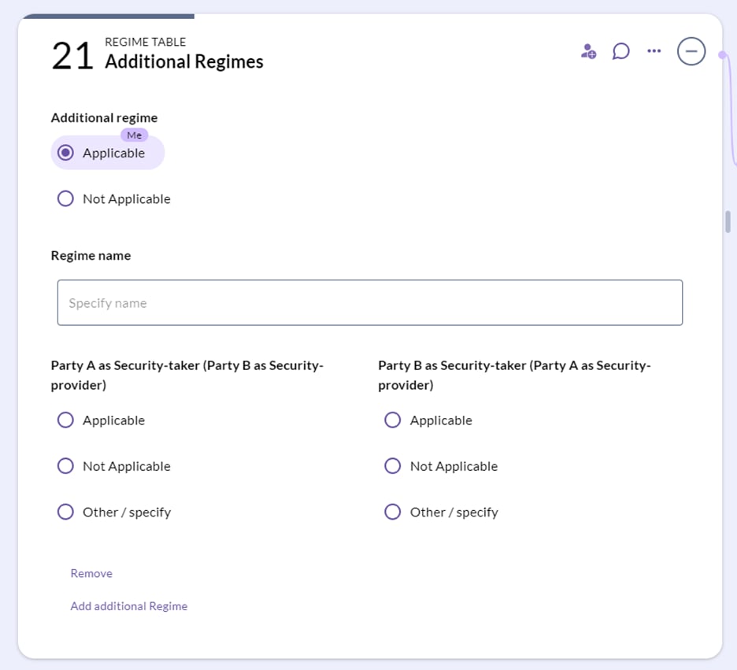Click the Additional Regimes section title
The height and width of the screenshot is (670, 737).
pyautogui.click(x=183, y=61)
